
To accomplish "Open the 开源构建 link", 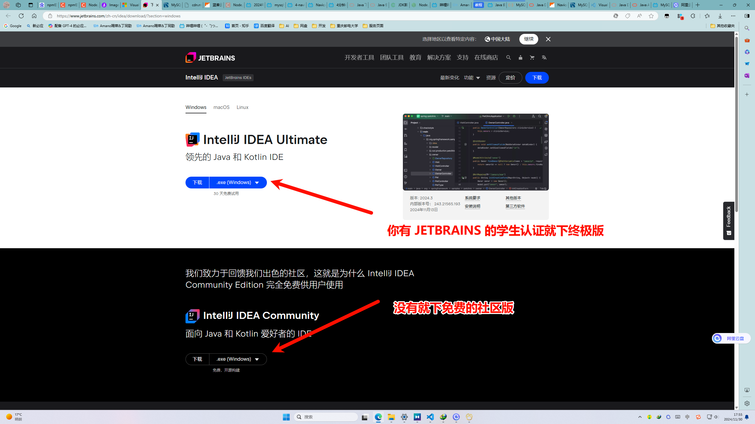I will click(232, 370).
